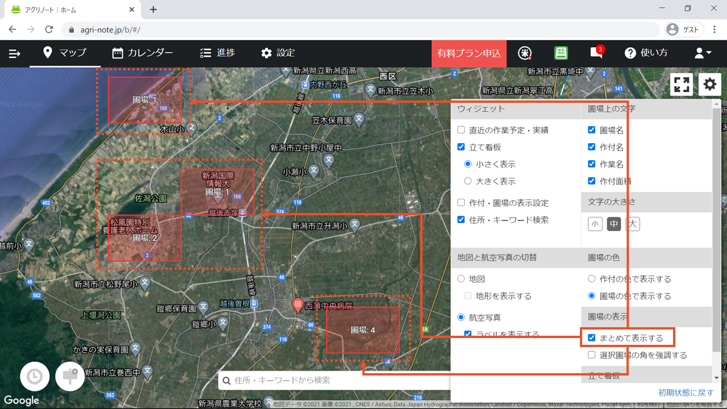Toggle 選択圃場の角を強調する checkbox
727x409 pixels.
click(592, 355)
